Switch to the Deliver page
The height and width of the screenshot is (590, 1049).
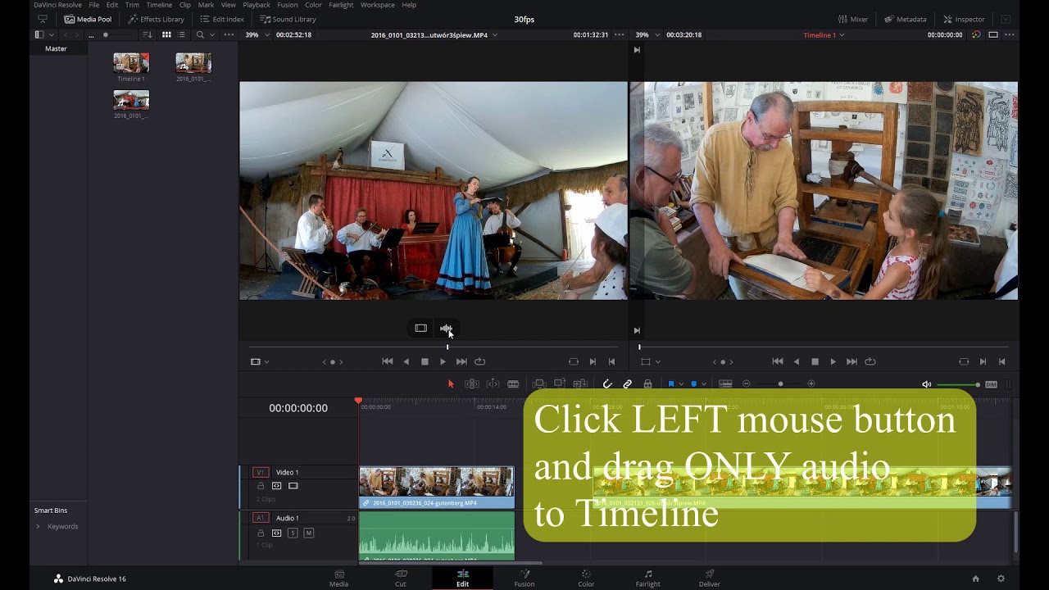point(710,578)
